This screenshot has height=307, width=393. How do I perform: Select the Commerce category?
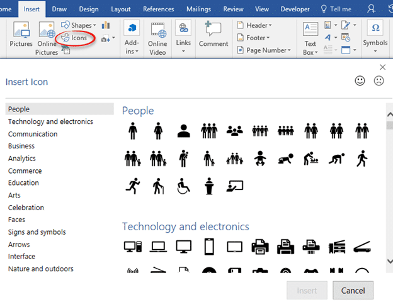(25, 170)
